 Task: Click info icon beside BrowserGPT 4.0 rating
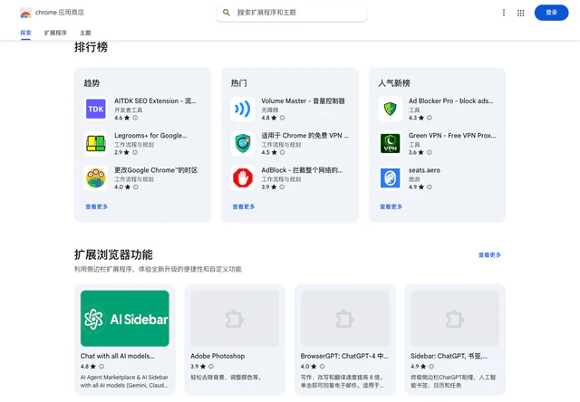(323, 367)
